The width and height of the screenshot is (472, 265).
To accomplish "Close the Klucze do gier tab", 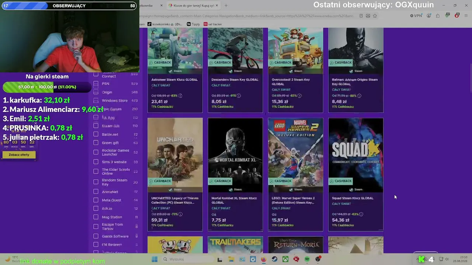I will (x=217, y=6).
